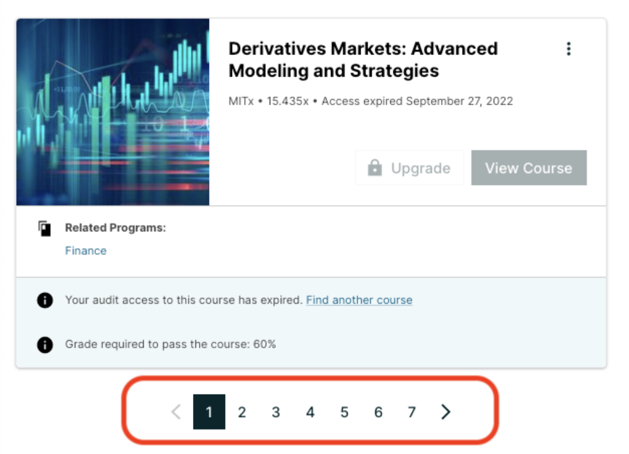Go to the next page arrow
This screenshot has width=629, height=454.
446,412
